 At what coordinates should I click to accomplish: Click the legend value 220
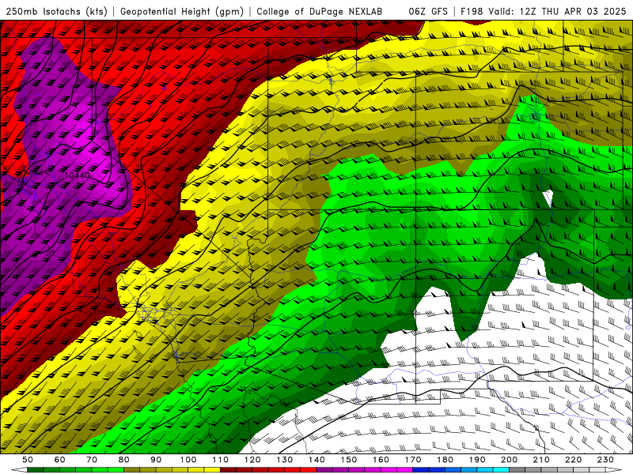coord(573,460)
